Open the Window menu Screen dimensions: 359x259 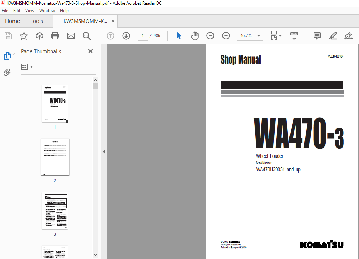pos(47,11)
